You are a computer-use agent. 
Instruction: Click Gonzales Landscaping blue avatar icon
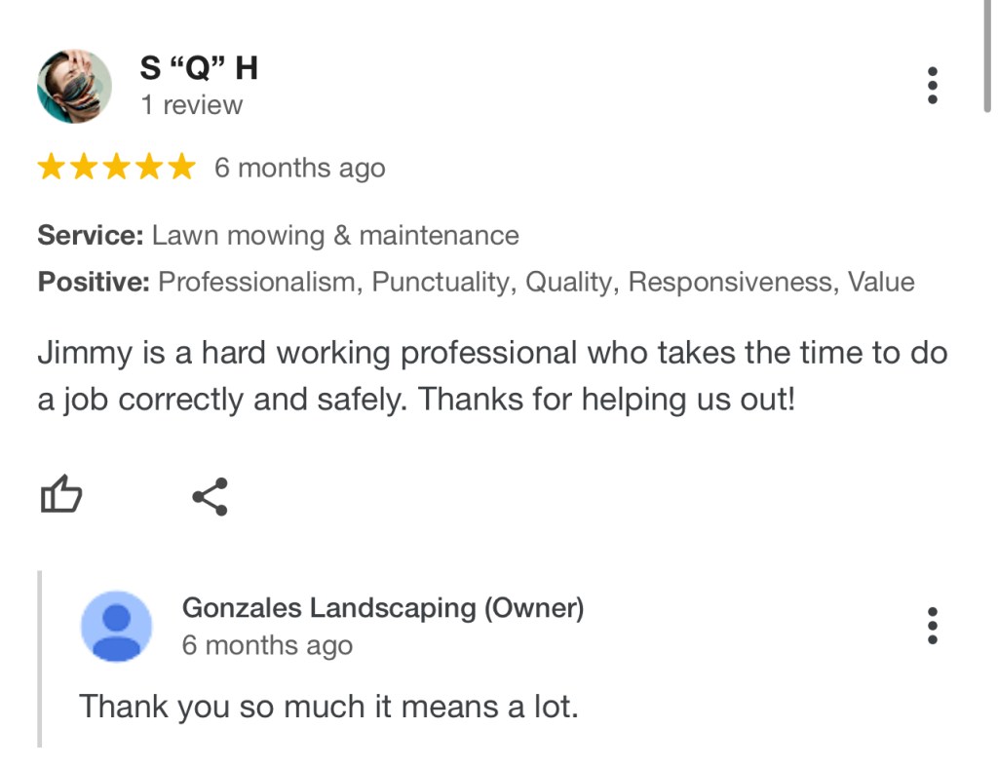click(116, 627)
